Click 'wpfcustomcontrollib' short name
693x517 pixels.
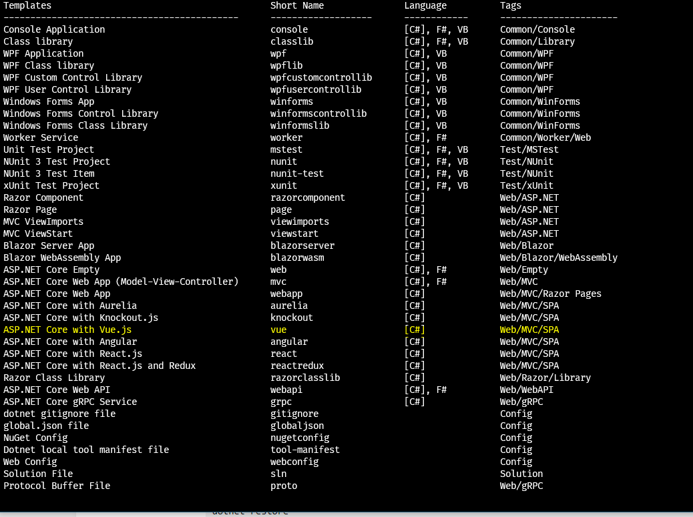click(321, 77)
